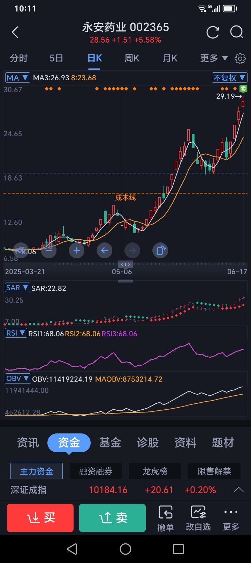Move chart left with arrow button

coord(105,250)
